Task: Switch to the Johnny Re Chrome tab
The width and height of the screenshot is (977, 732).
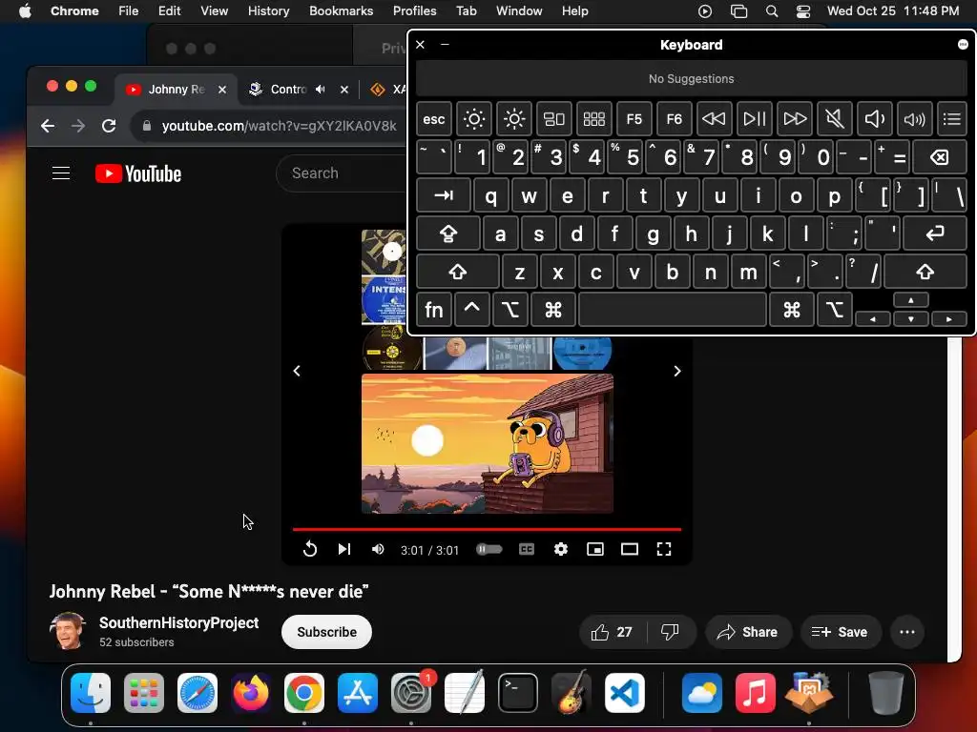Action: tap(176, 89)
